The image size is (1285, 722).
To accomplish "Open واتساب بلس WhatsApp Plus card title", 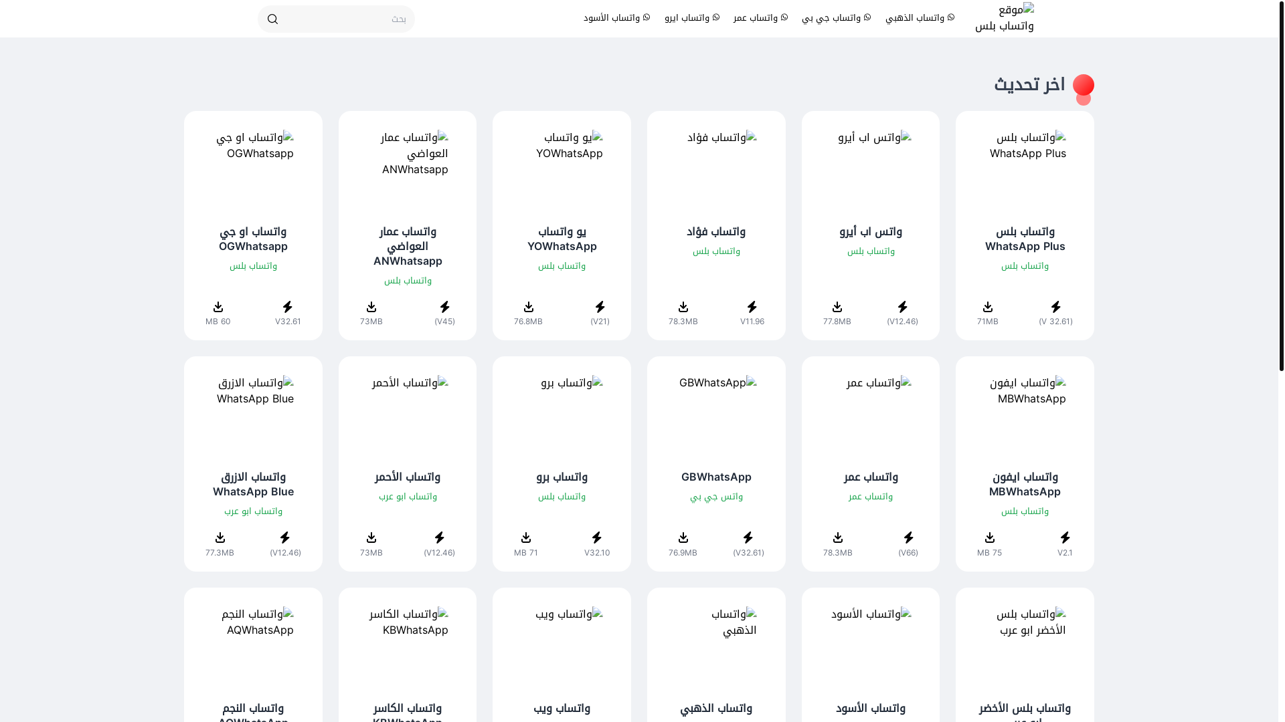I will (x=1025, y=239).
